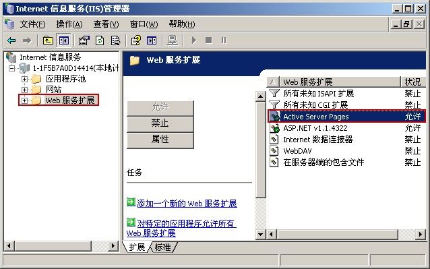Open Properties via the toolbar properties icon

(84, 40)
